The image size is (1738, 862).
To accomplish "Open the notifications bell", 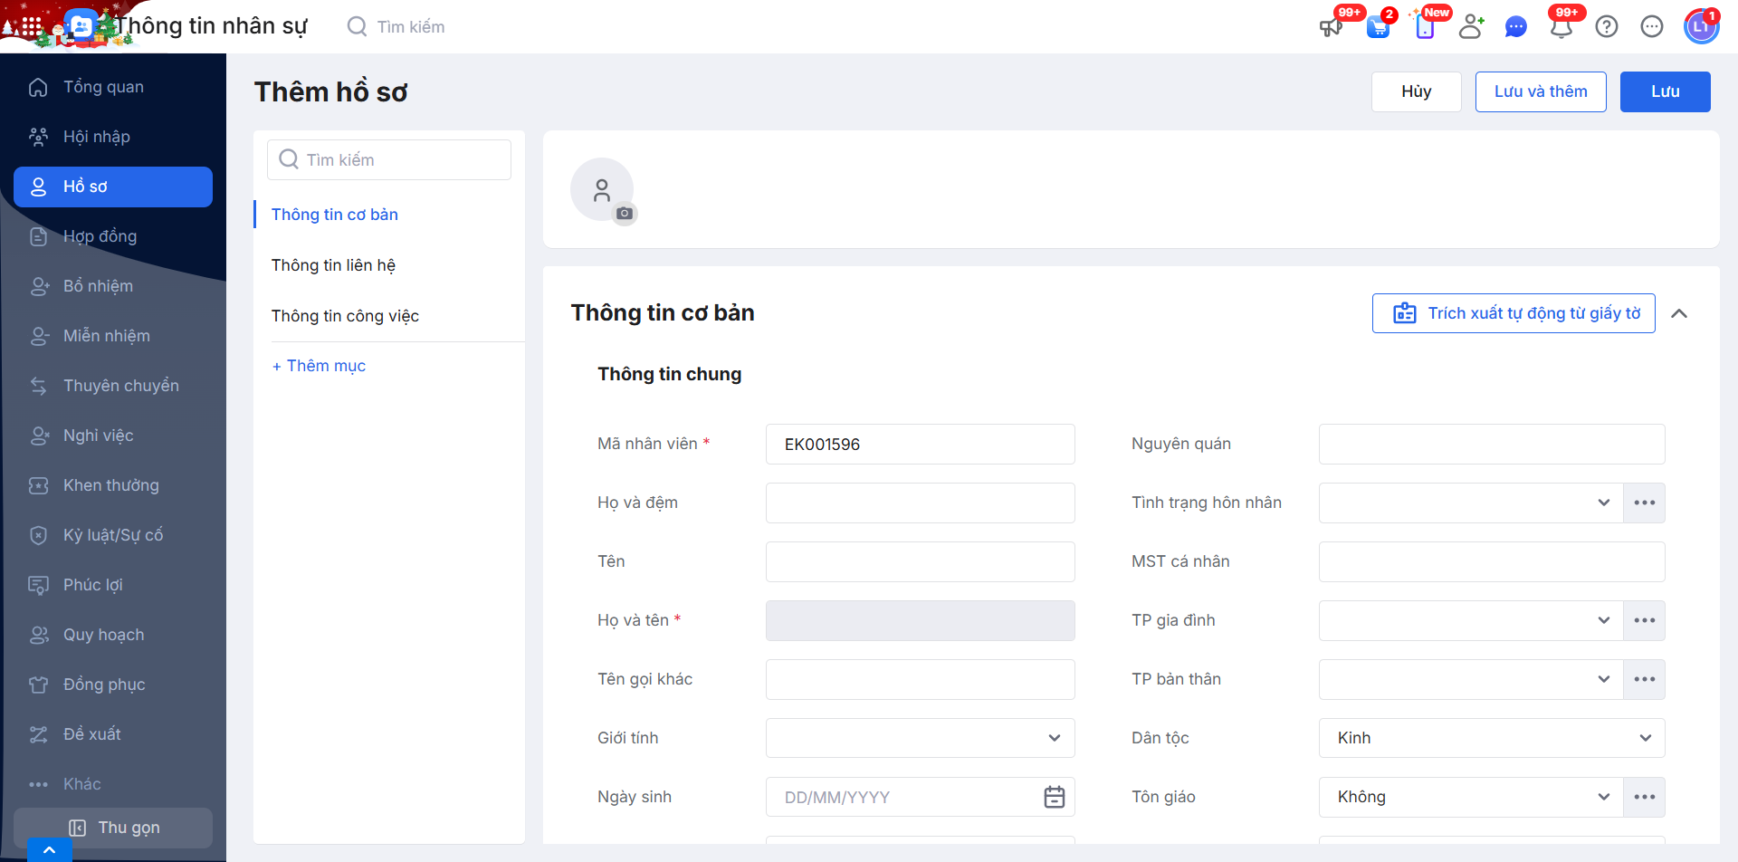I will click(1561, 27).
